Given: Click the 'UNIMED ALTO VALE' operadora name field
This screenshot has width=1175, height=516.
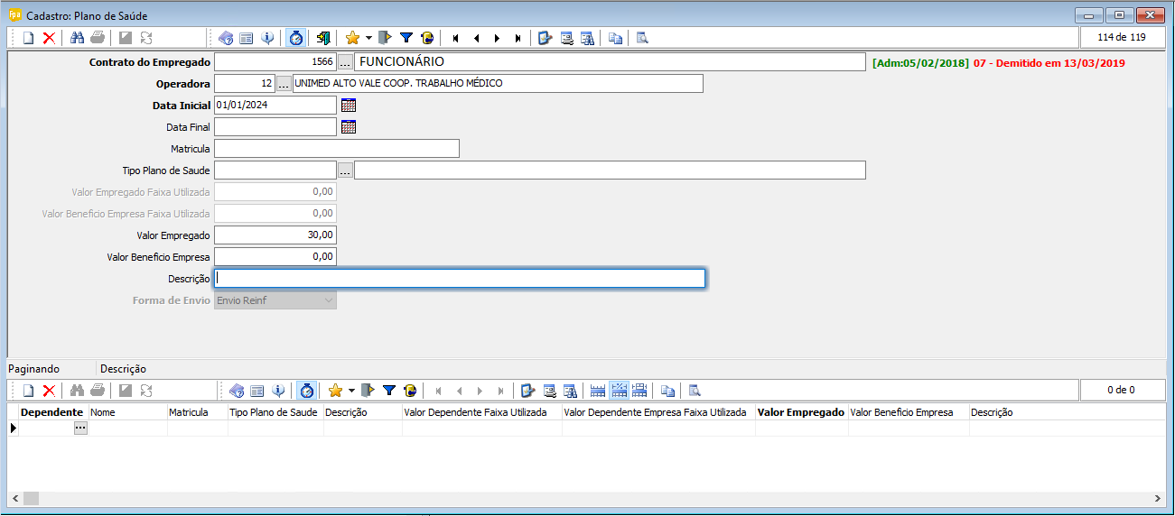Looking at the screenshot, I should point(498,84).
